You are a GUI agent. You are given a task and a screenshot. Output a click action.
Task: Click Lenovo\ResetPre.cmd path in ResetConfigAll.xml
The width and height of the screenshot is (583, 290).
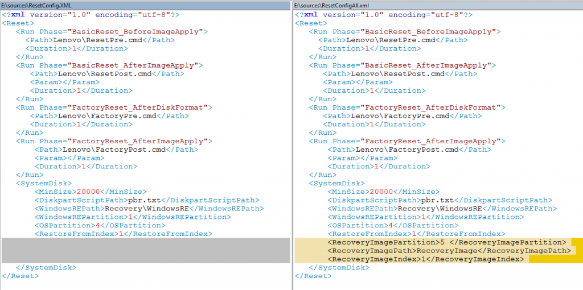[x=393, y=40]
